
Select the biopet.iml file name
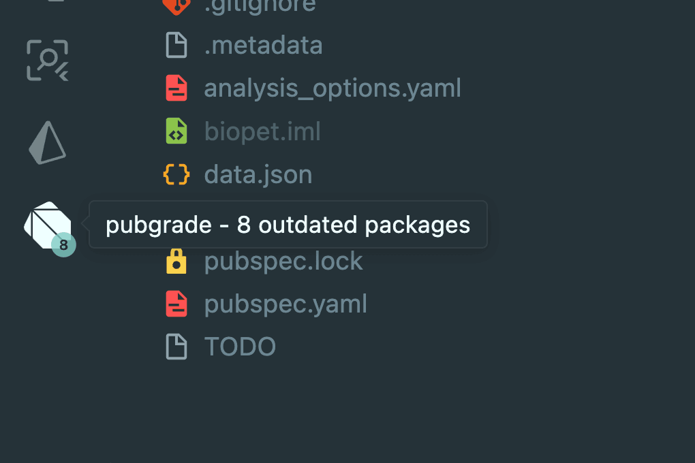tap(262, 131)
